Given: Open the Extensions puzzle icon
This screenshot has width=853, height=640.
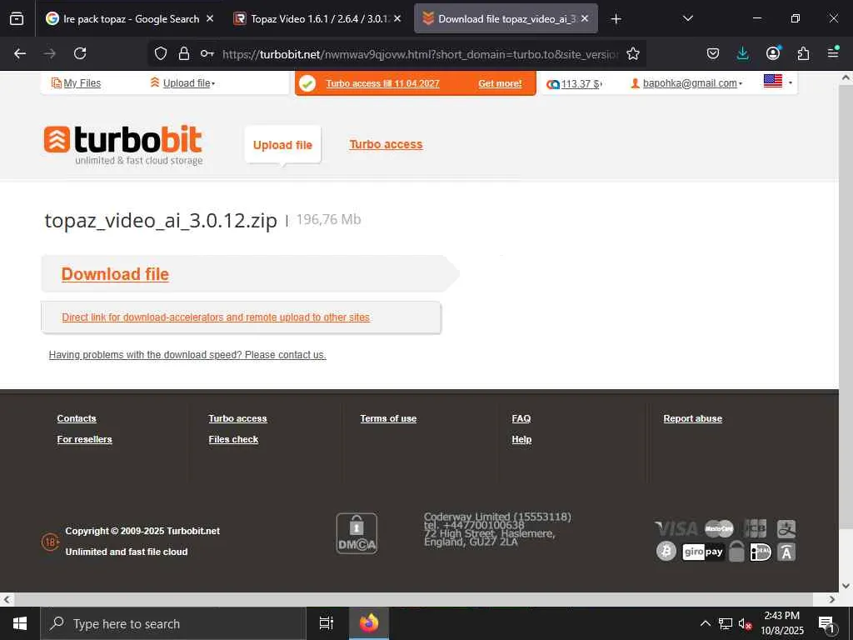Looking at the screenshot, I should (x=803, y=53).
